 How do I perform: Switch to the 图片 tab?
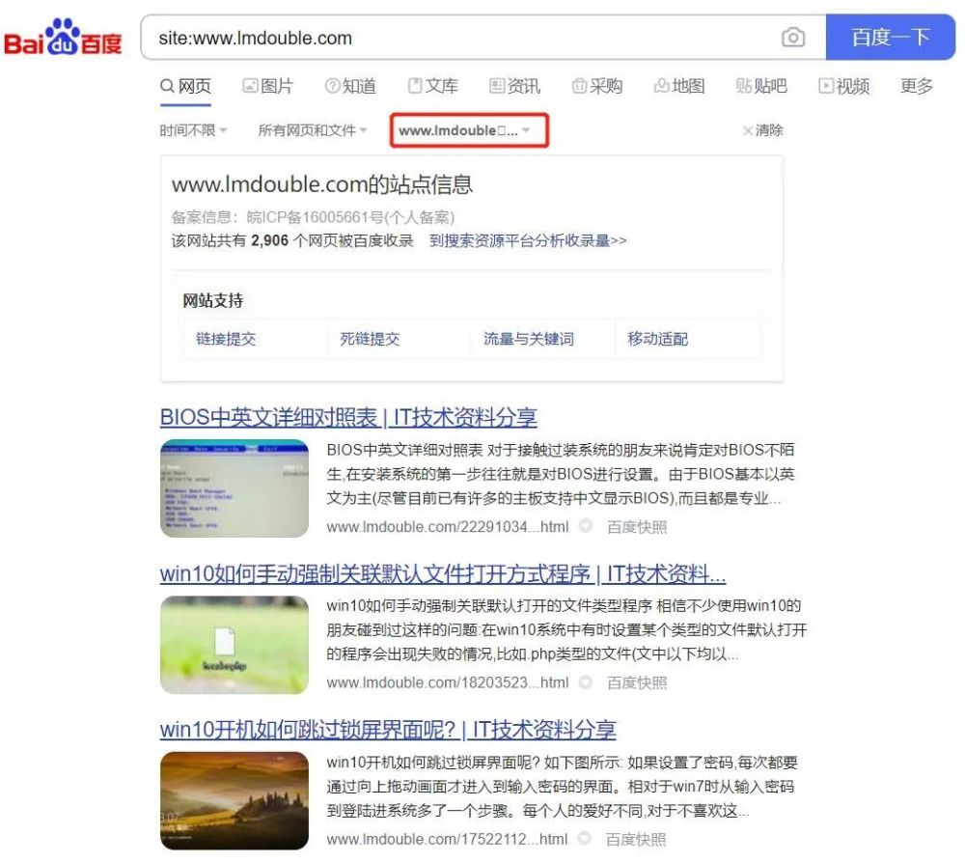tap(268, 86)
